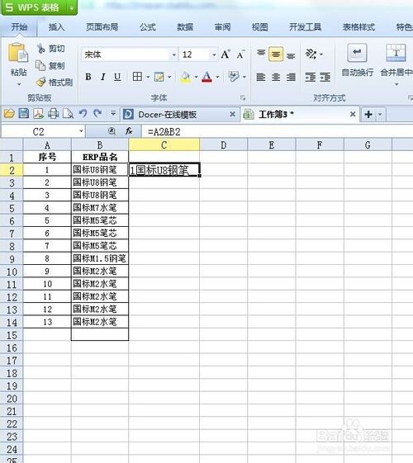
Task: Apply cell borders icon
Action: point(137,77)
